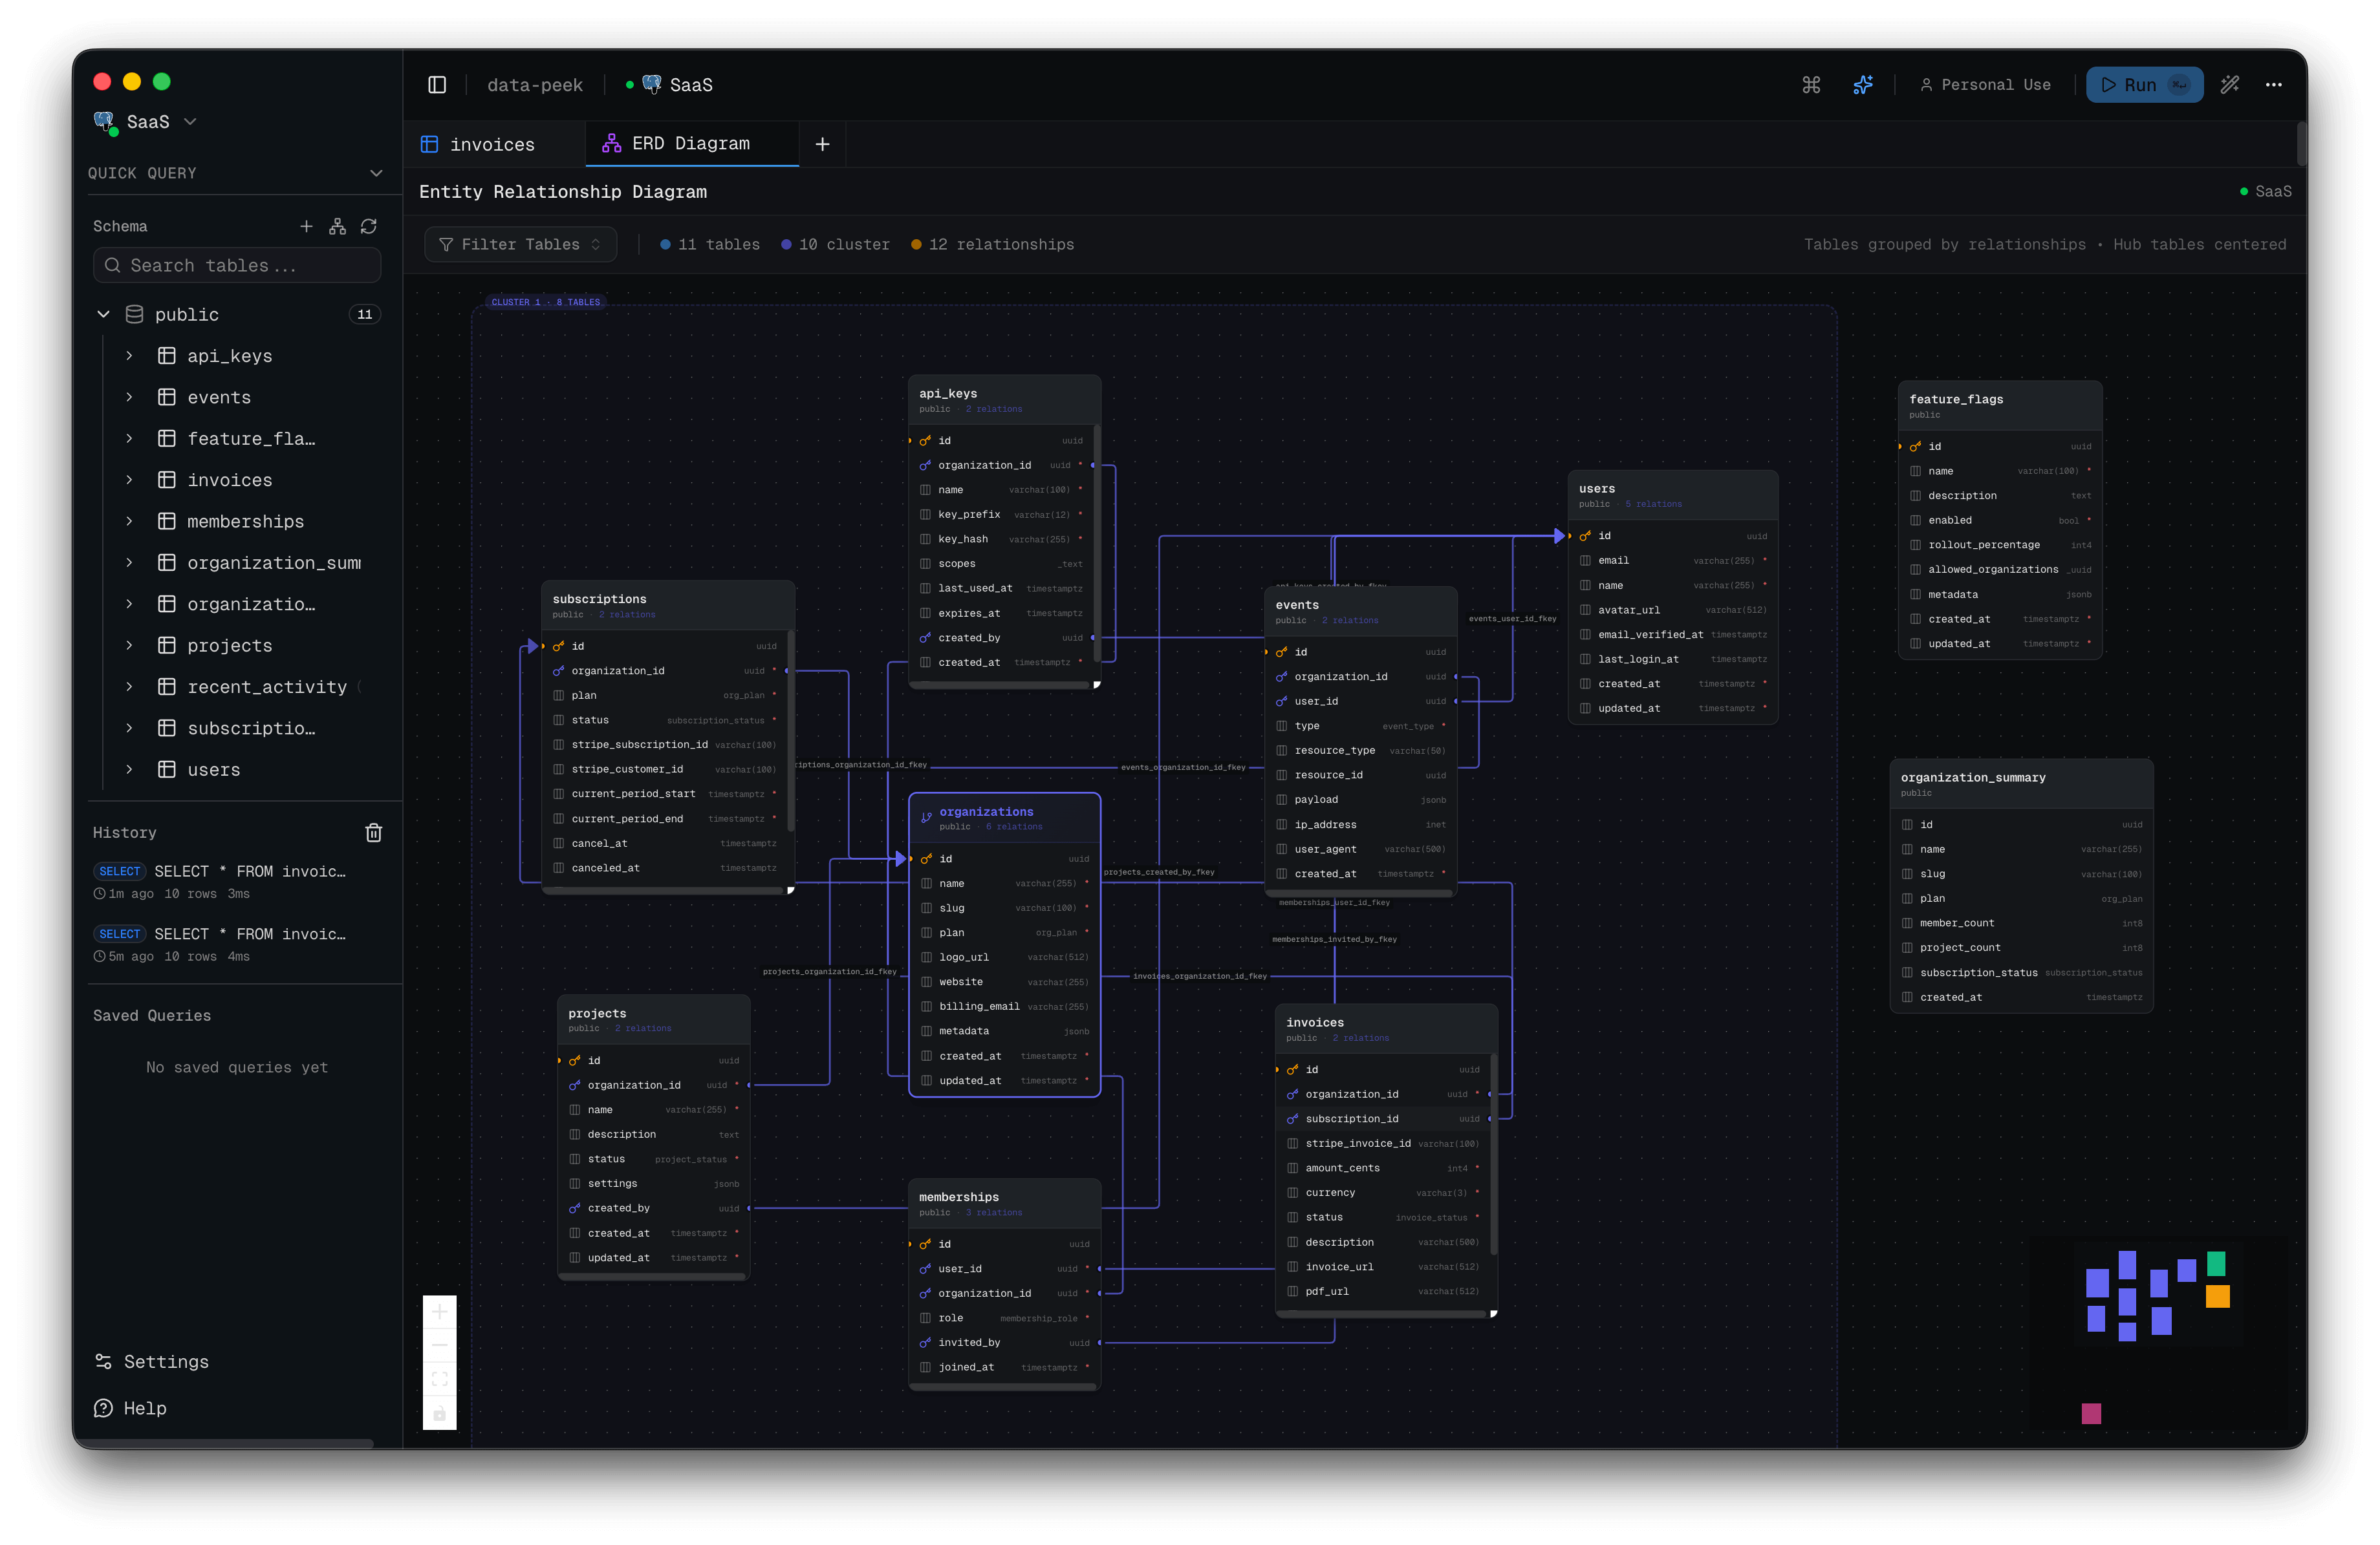Click the Search tables input field

pos(237,265)
